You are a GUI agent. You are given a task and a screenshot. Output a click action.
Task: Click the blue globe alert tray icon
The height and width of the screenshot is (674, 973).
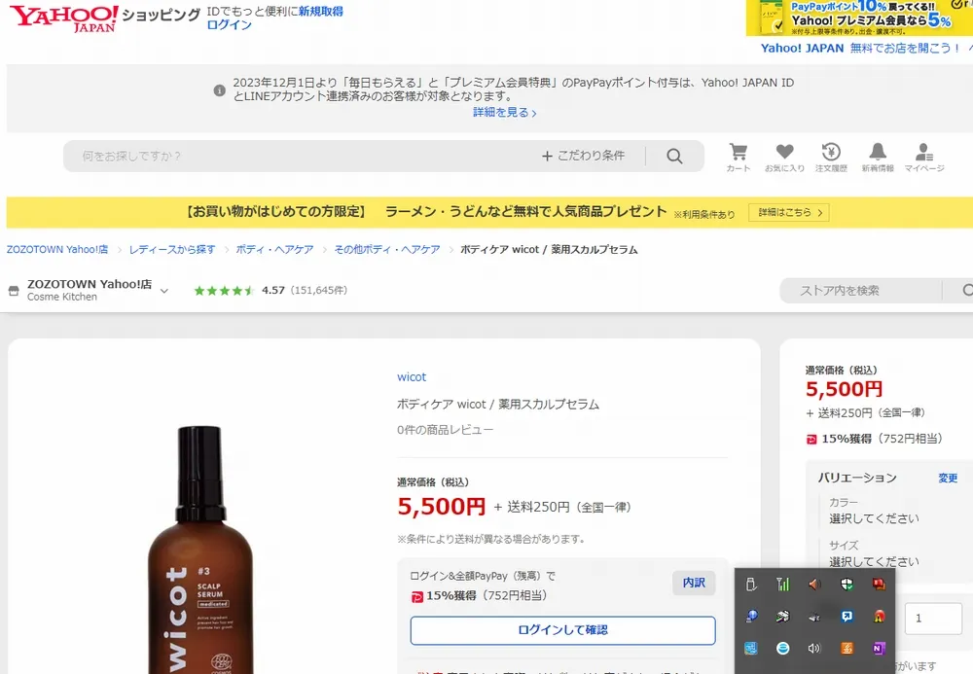point(751,617)
